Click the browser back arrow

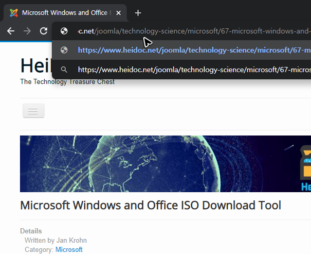(11, 31)
